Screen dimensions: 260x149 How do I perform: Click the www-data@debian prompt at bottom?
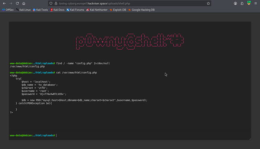click(x=32, y=135)
